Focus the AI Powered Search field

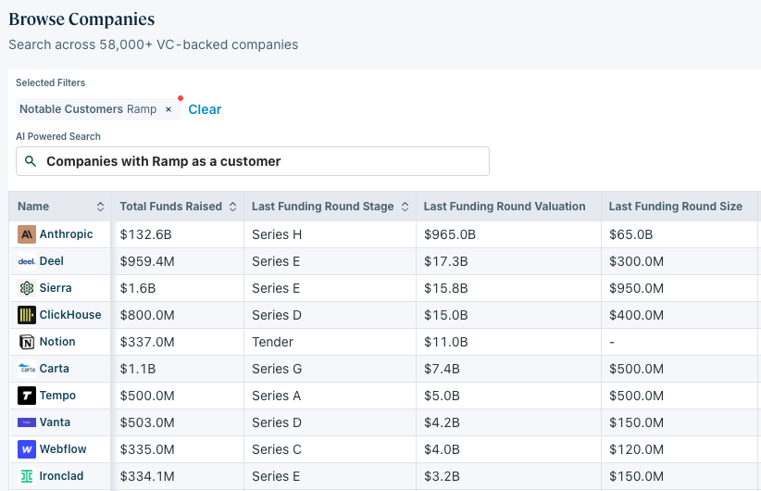point(253,161)
